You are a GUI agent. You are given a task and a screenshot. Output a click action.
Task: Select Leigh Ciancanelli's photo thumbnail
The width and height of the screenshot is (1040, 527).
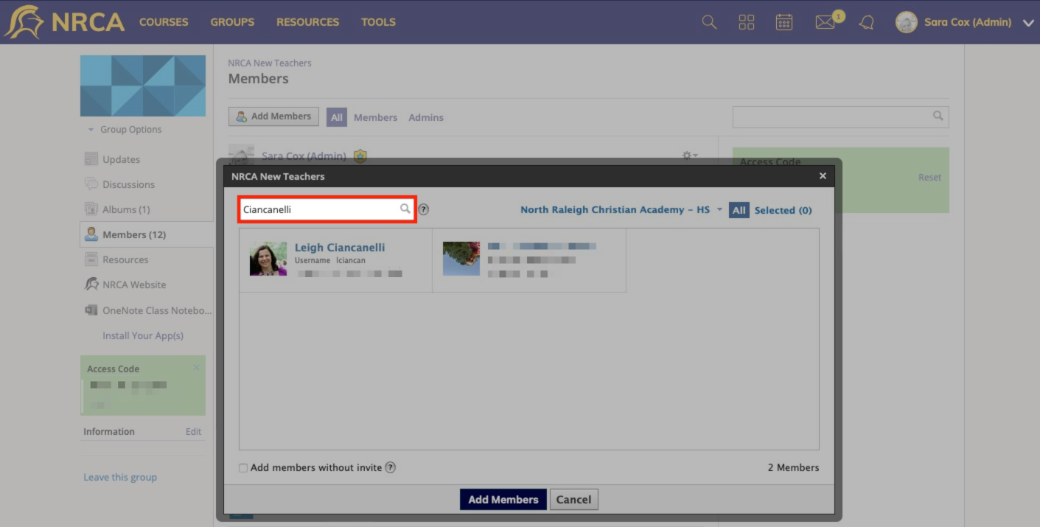pyautogui.click(x=268, y=259)
